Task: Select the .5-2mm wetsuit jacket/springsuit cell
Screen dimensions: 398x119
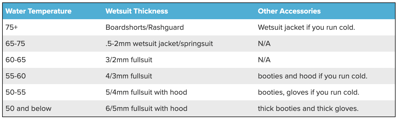Action: [159, 44]
